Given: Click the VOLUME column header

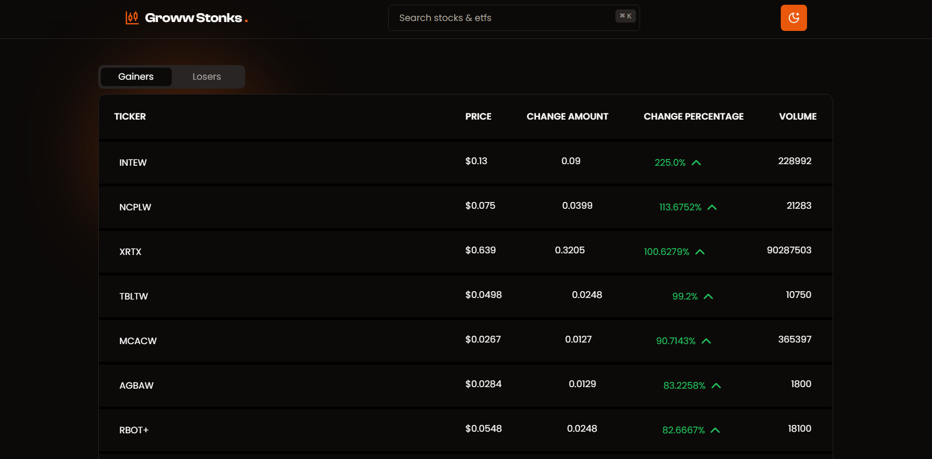Looking at the screenshot, I should [x=798, y=116].
